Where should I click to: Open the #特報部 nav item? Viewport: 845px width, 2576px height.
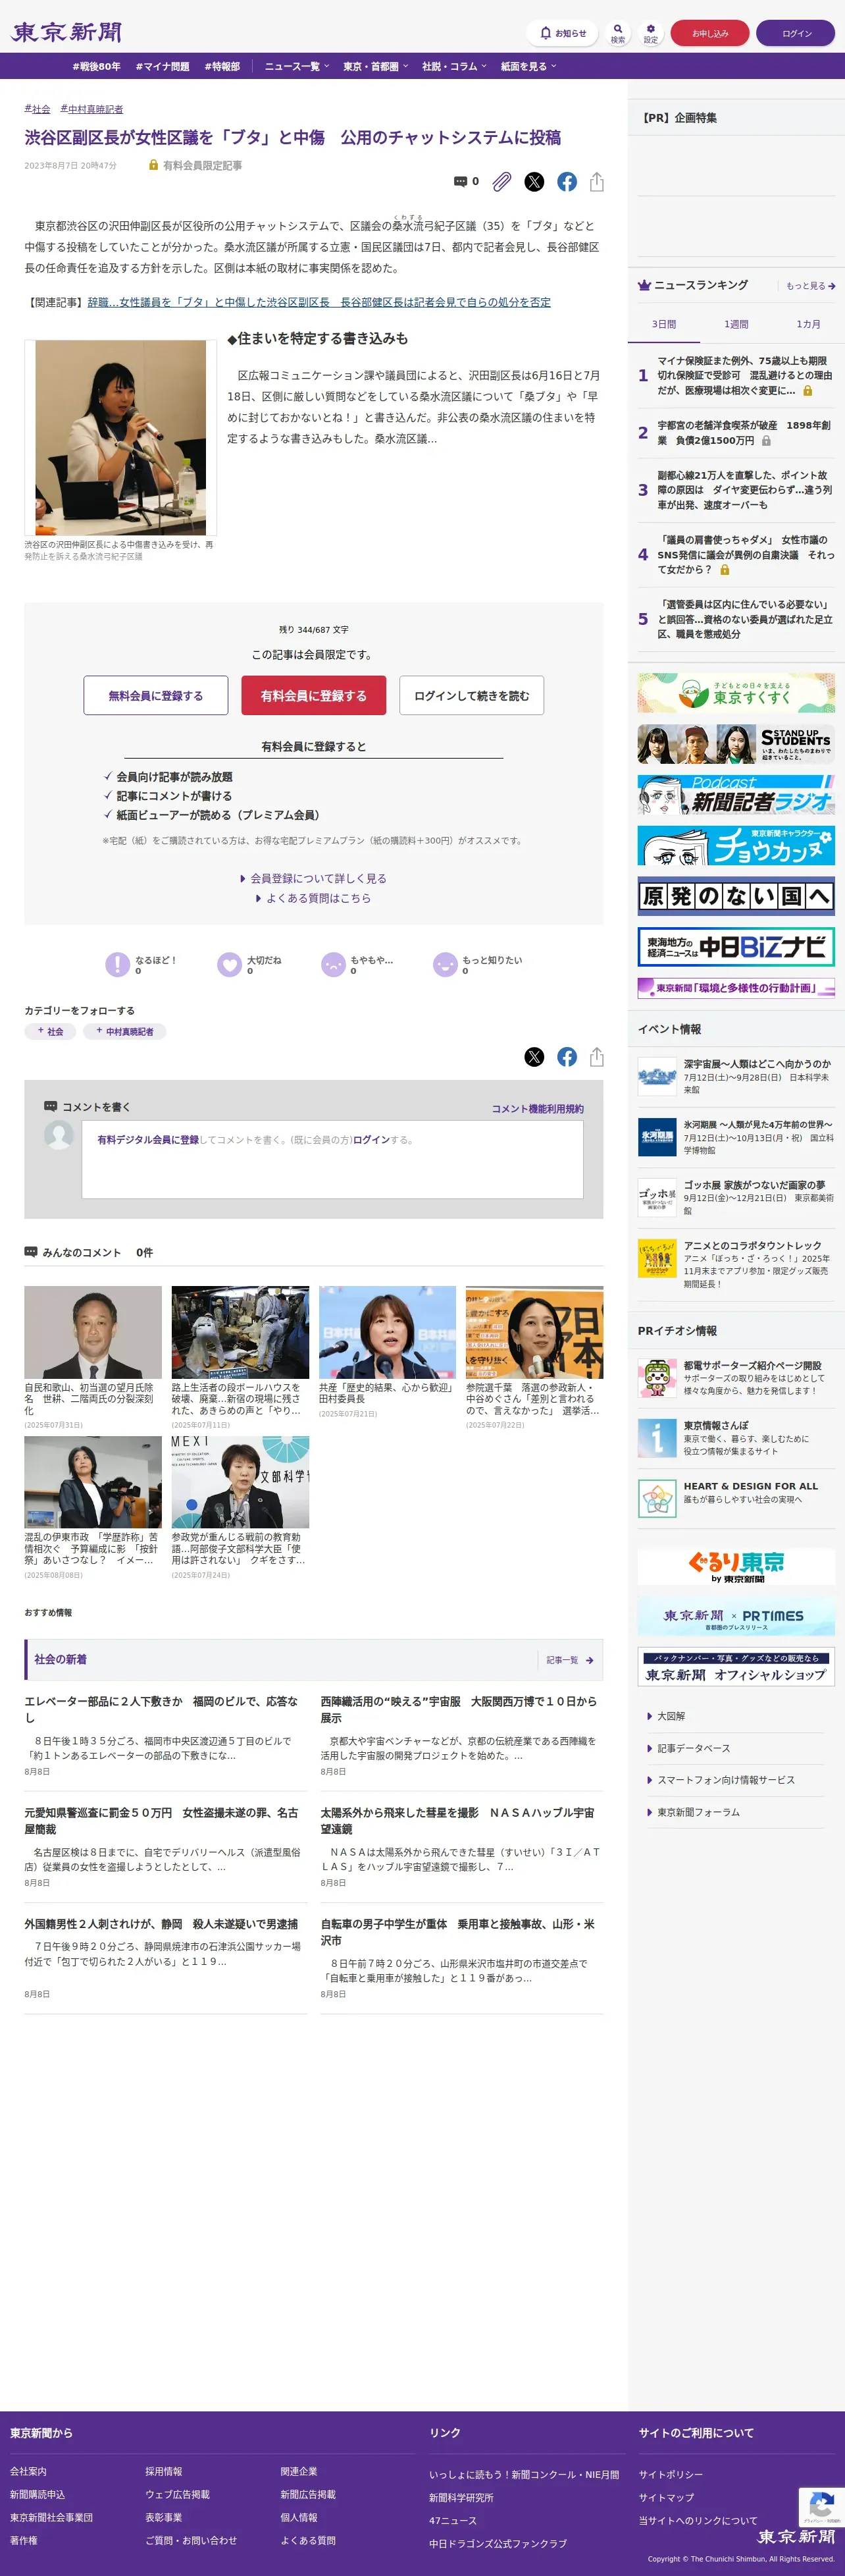(x=222, y=67)
